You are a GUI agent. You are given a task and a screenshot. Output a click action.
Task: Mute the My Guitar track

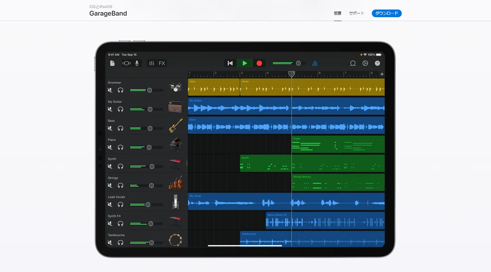110,109
